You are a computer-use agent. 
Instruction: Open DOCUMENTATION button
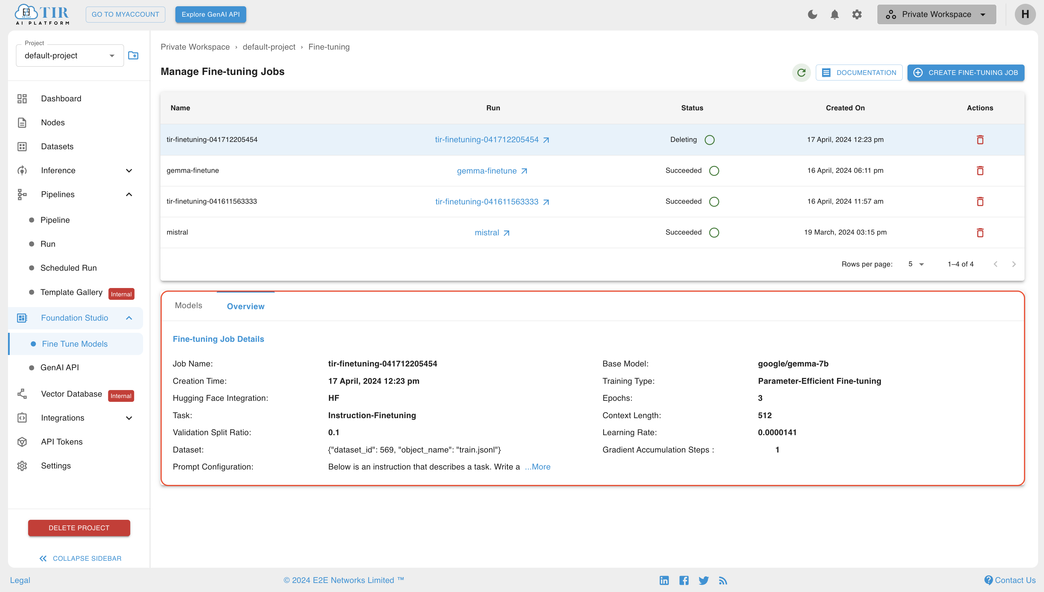859,73
